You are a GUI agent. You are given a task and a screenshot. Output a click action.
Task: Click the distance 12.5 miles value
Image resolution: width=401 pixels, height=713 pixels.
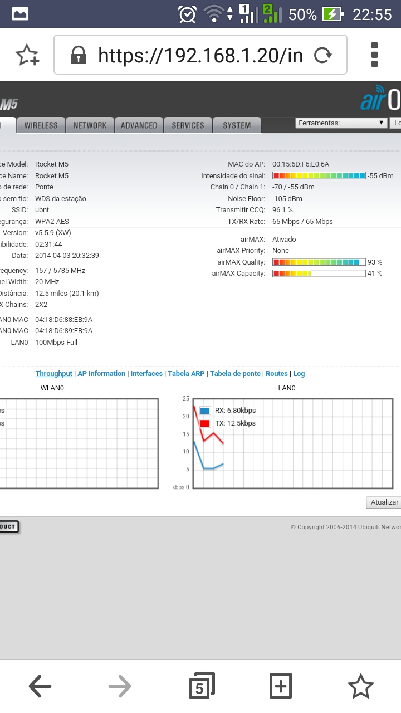point(67,294)
